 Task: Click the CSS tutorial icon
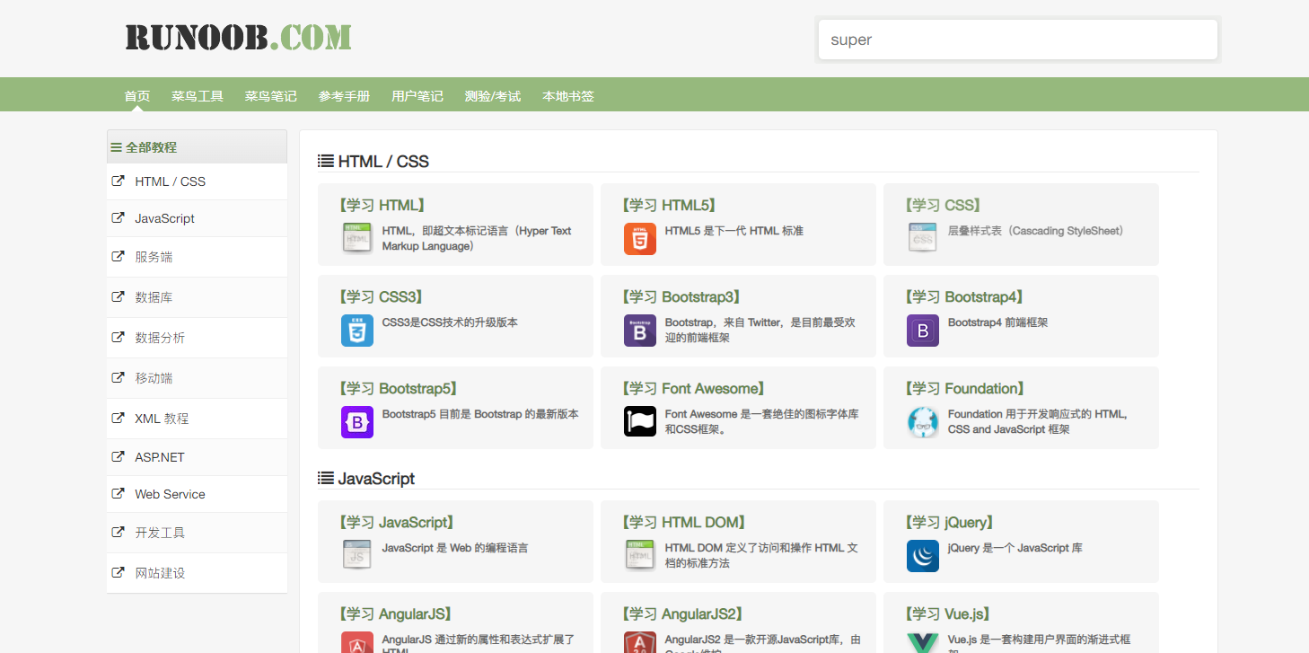click(x=923, y=238)
